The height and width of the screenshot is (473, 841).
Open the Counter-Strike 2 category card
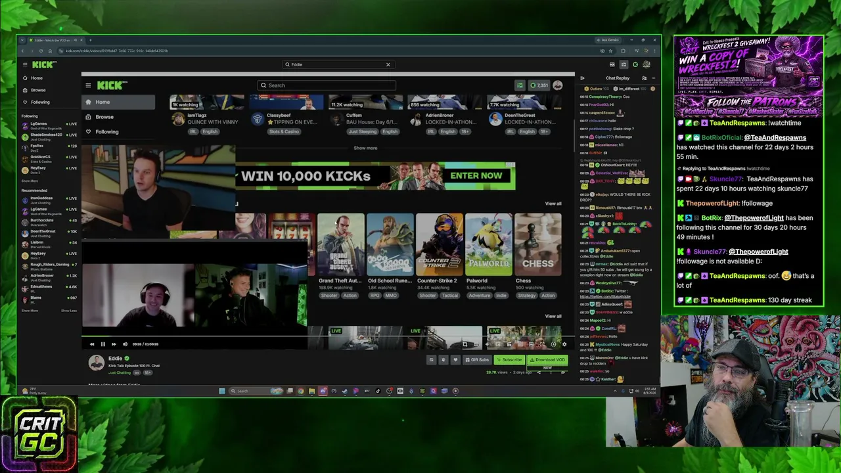point(439,244)
